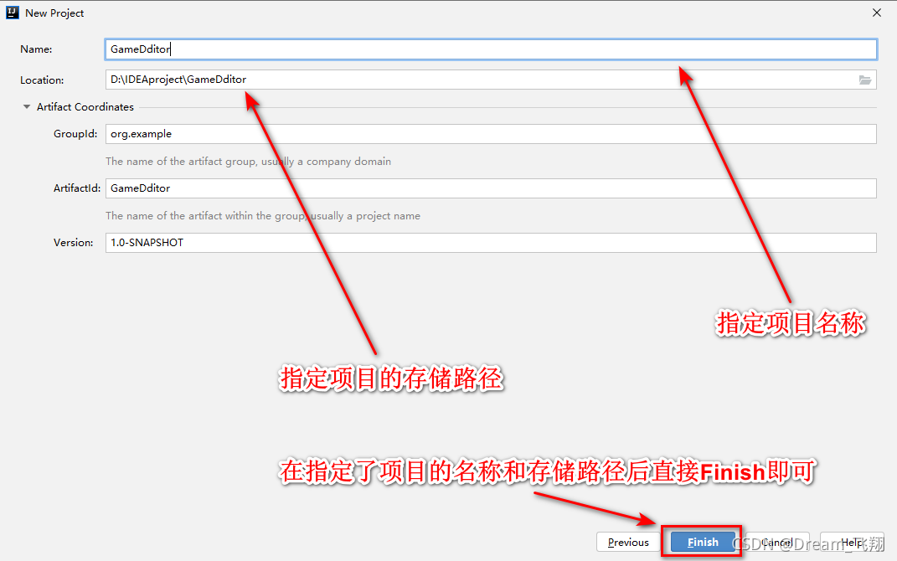Image resolution: width=897 pixels, height=561 pixels.
Task: Click the Version field with 1.0-SNAPSHOT
Action: coord(491,243)
